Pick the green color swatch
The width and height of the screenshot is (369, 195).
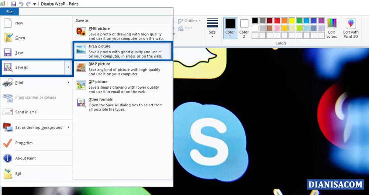coord(299,21)
